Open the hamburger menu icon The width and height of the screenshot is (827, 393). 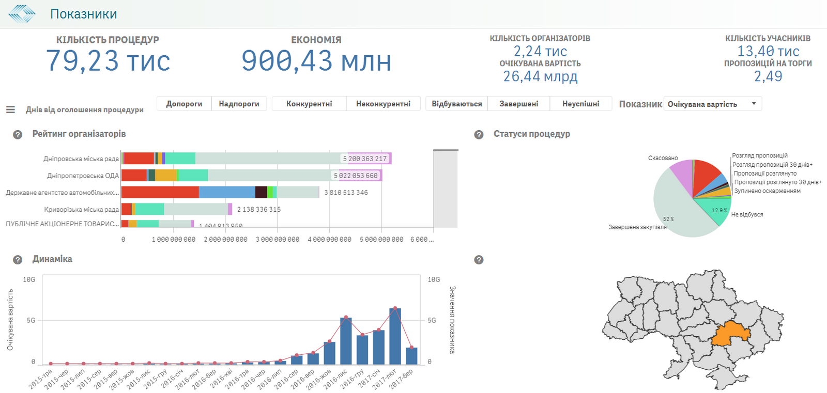10,109
